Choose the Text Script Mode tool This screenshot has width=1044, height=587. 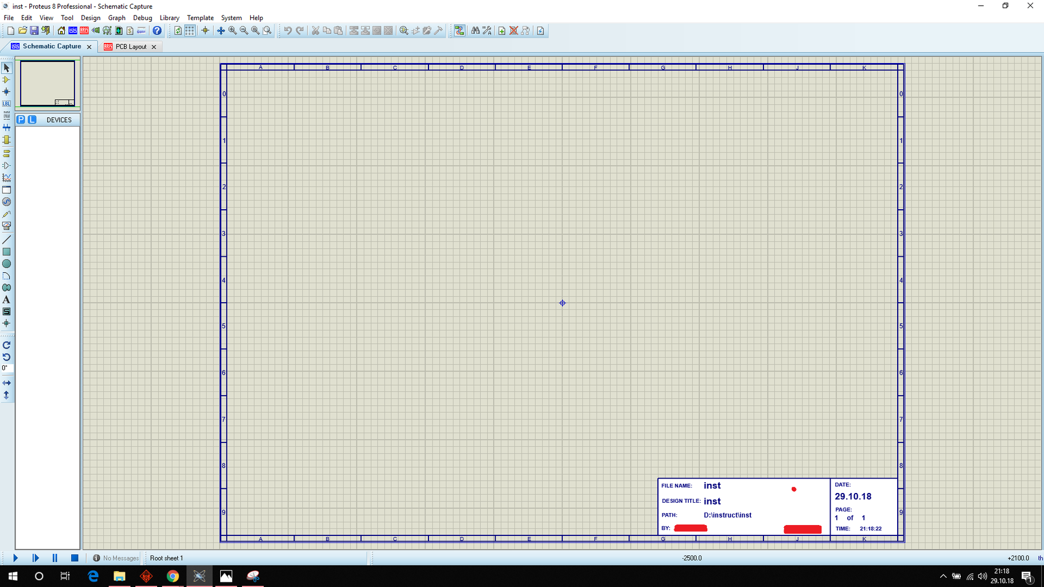tap(6, 116)
